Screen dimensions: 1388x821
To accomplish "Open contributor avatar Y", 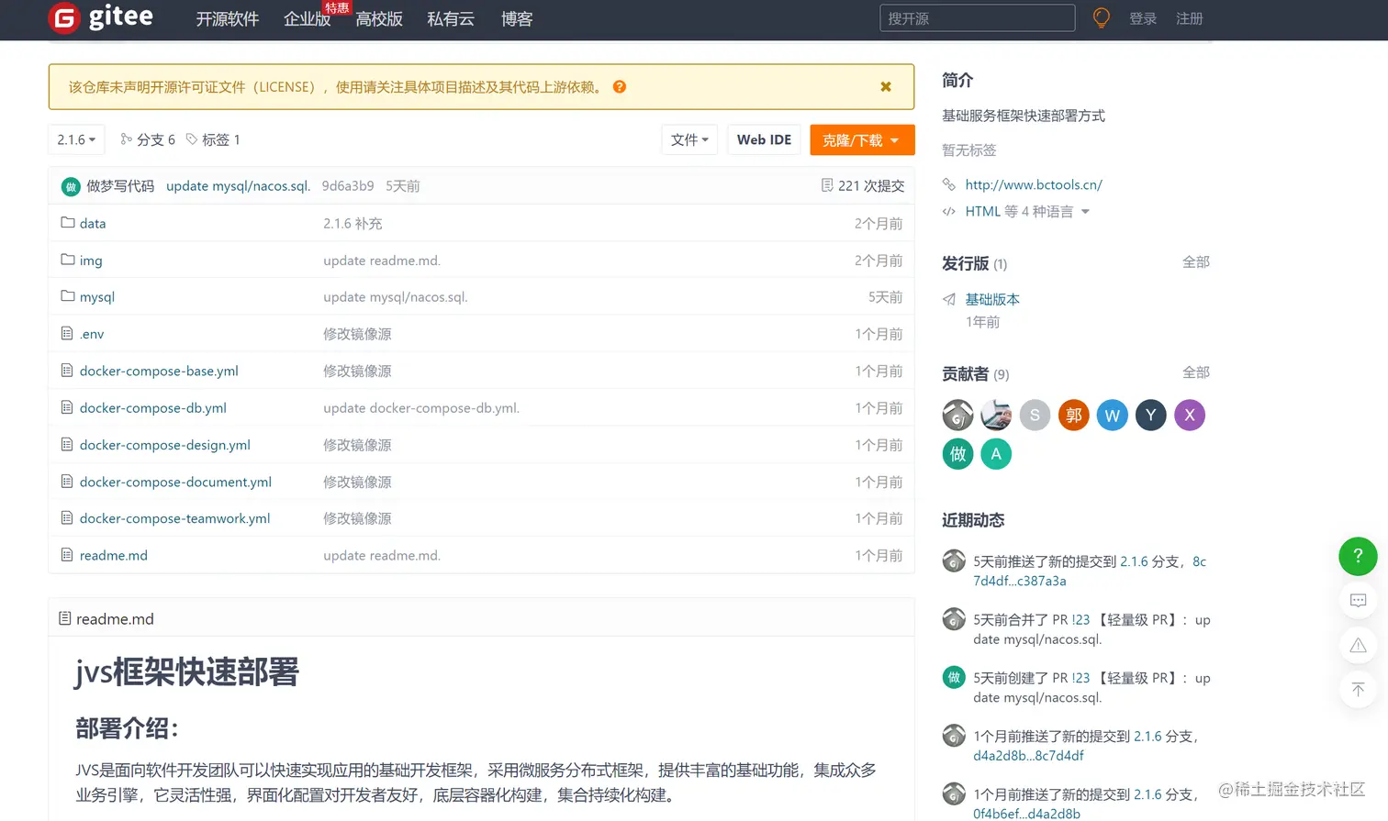I will (x=1150, y=416).
